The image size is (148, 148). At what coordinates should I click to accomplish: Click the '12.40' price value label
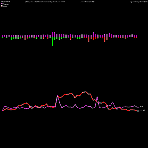pyautogui.click(x=143, y=110)
